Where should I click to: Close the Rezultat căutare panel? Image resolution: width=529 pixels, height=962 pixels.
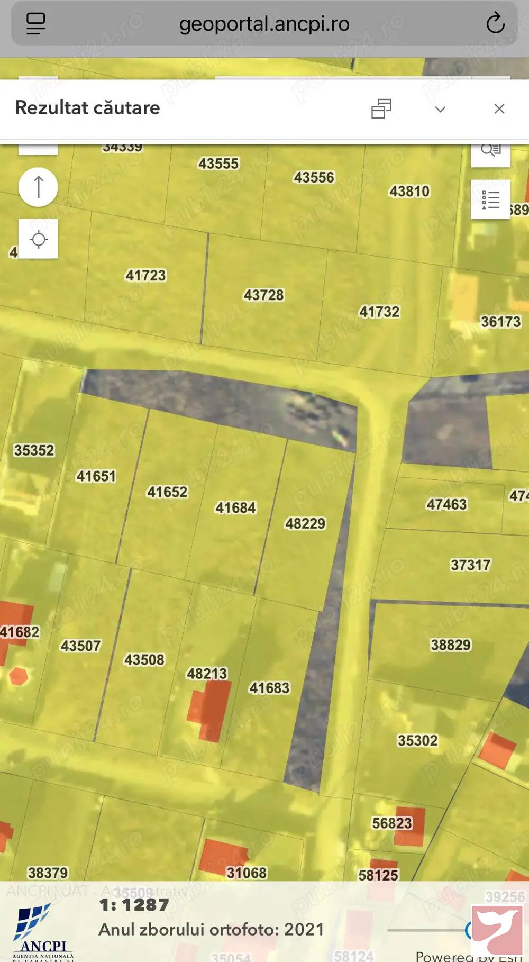click(x=499, y=109)
